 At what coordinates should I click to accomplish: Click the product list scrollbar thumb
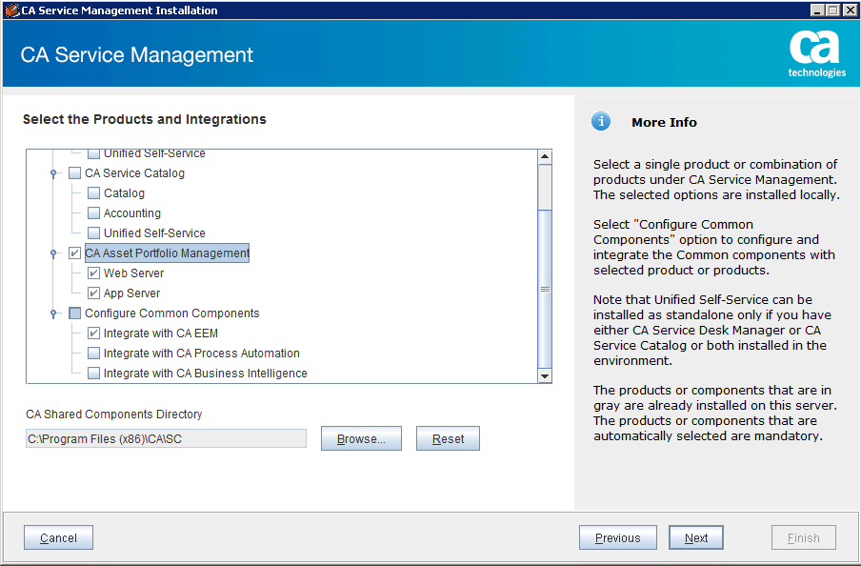click(545, 289)
